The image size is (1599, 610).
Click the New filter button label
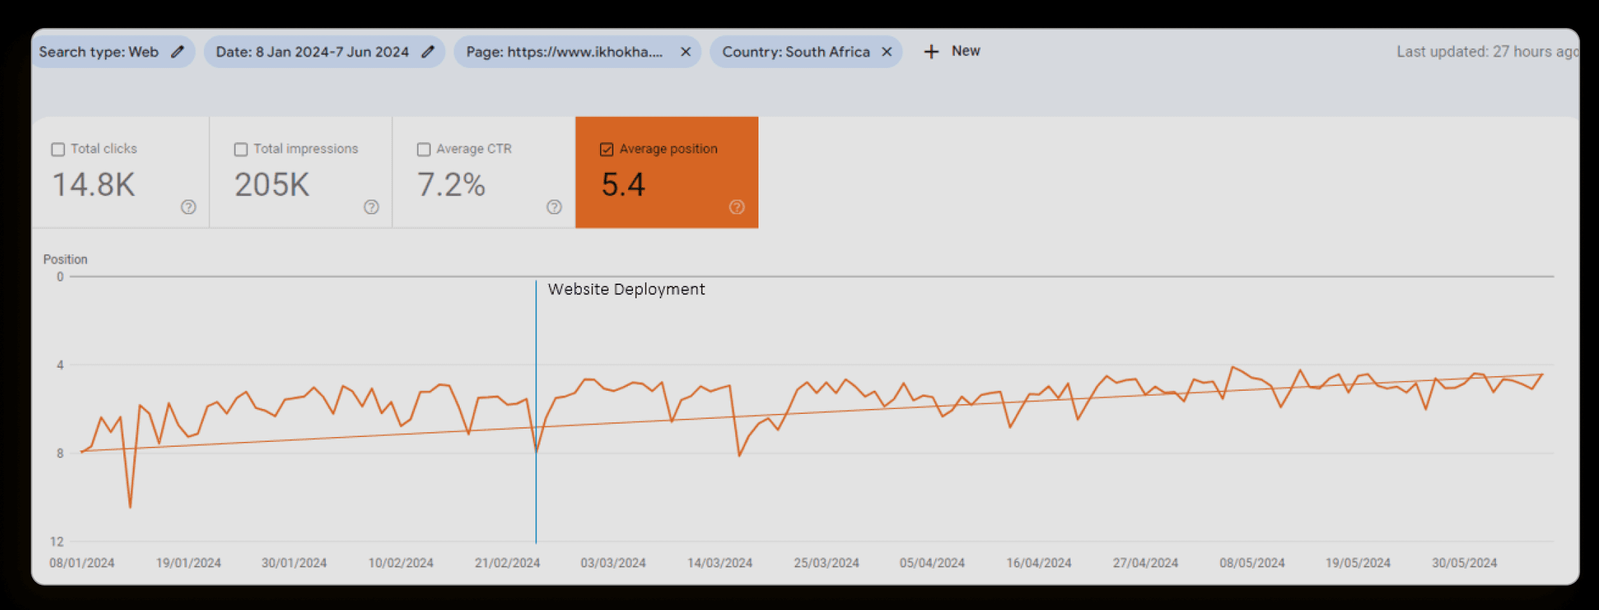(x=966, y=51)
